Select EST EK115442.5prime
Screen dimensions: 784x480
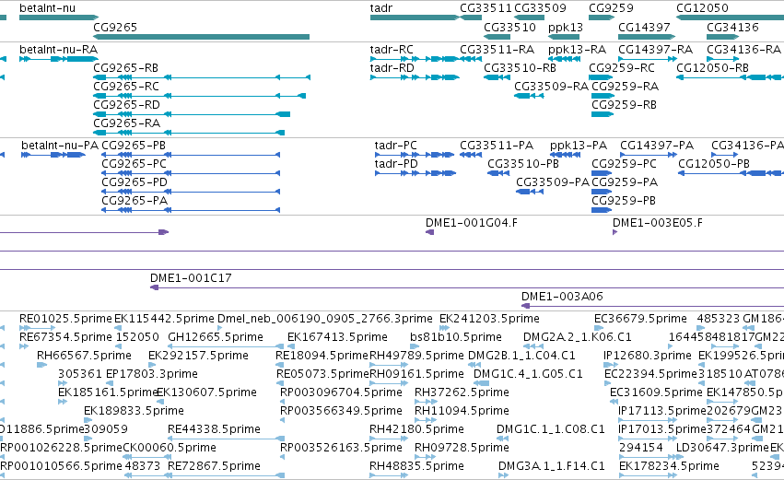118,329
